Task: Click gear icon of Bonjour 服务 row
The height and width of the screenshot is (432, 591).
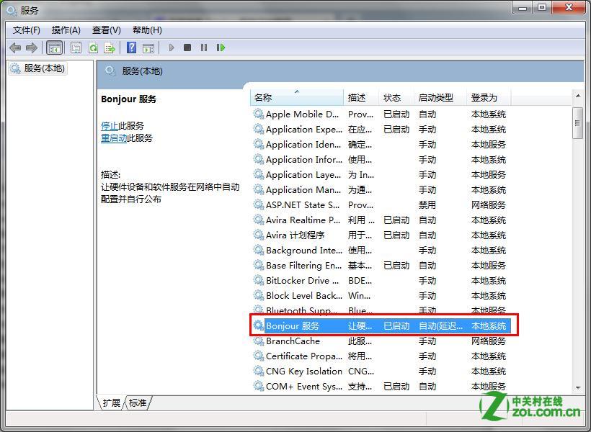Action: point(259,325)
